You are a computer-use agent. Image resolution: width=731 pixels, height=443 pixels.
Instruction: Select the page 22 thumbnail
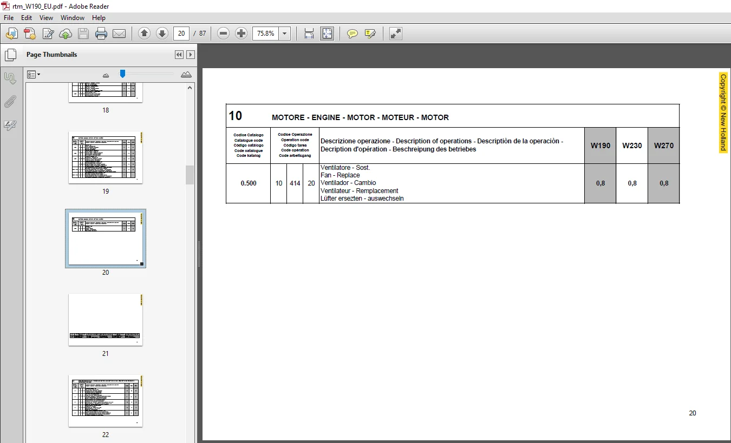pos(106,401)
